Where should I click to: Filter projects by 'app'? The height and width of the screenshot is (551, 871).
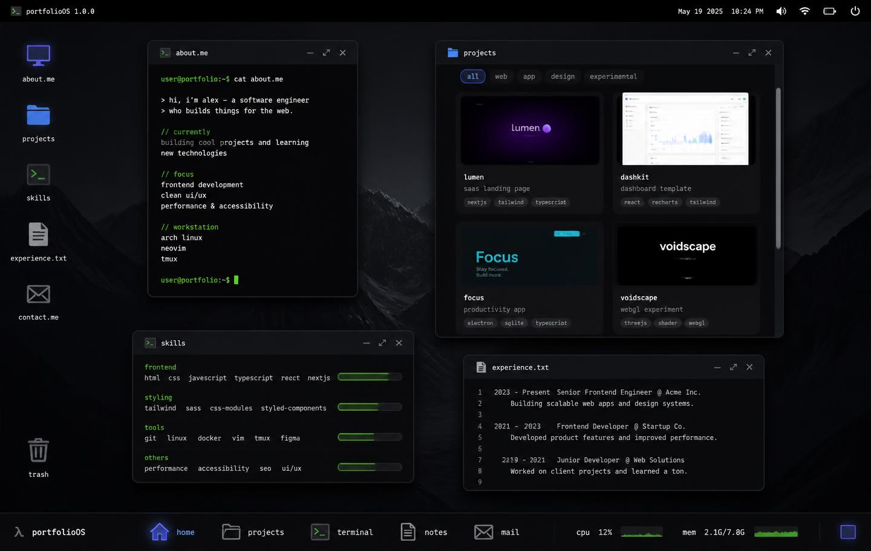click(x=529, y=77)
